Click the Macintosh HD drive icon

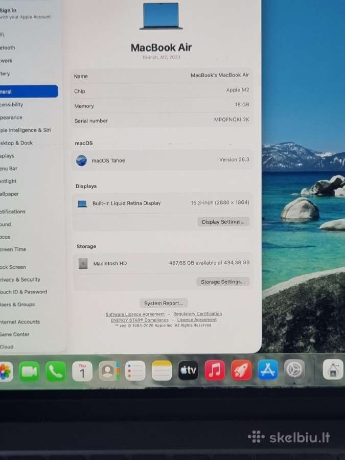pyautogui.click(x=83, y=263)
